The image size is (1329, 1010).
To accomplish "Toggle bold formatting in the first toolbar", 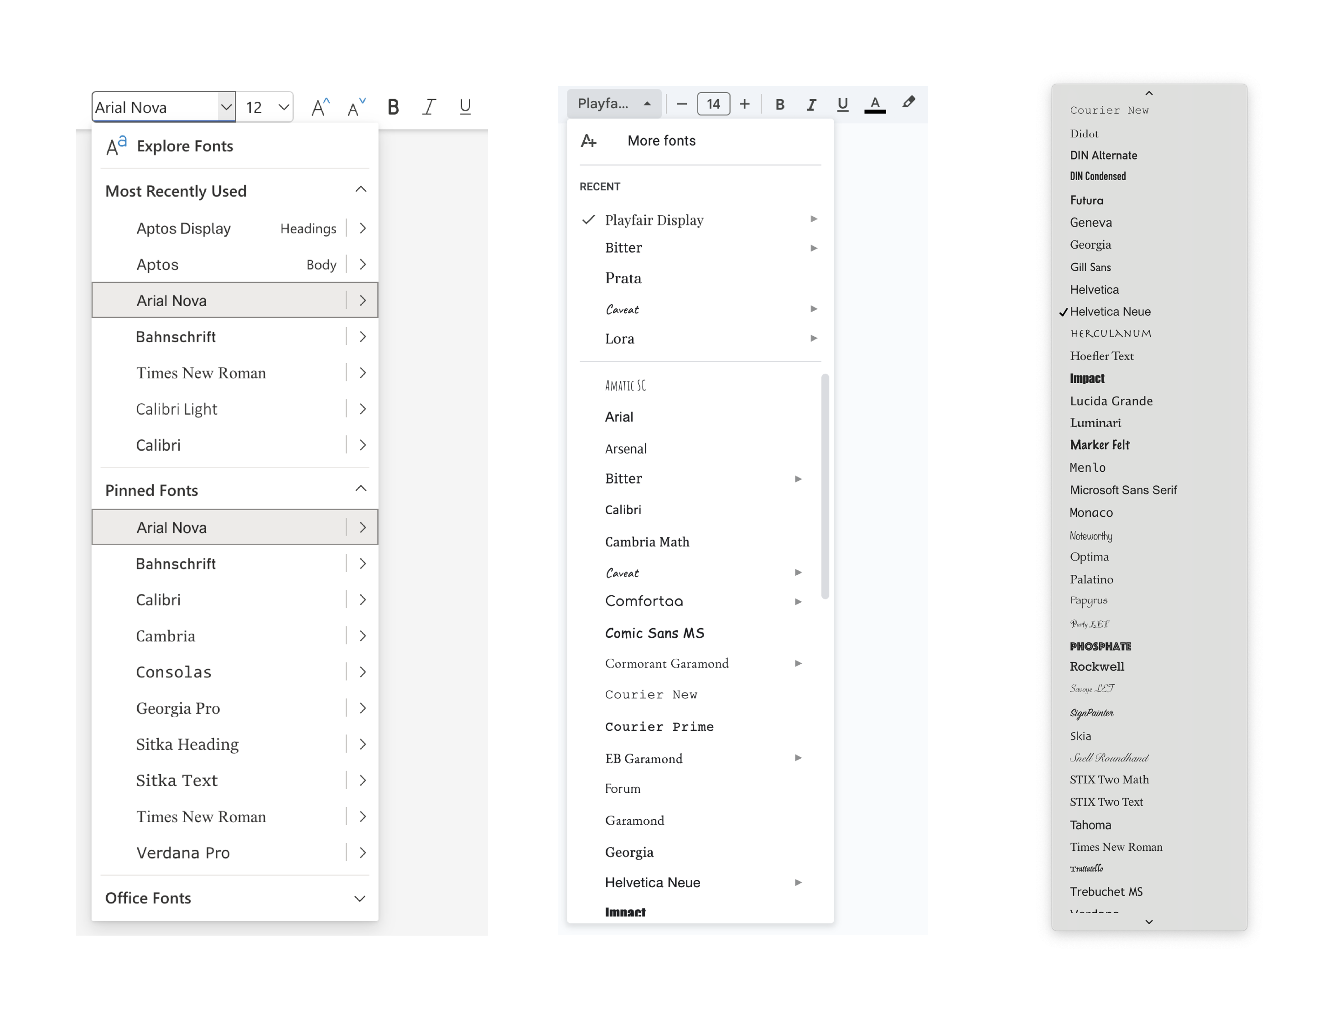I will 393,106.
